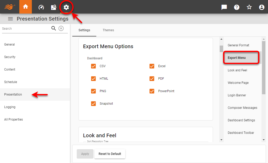The height and width of the screenshot is (163, 268).
Task: Open the settings gear in the top toolbar
Action: point(66,7)
